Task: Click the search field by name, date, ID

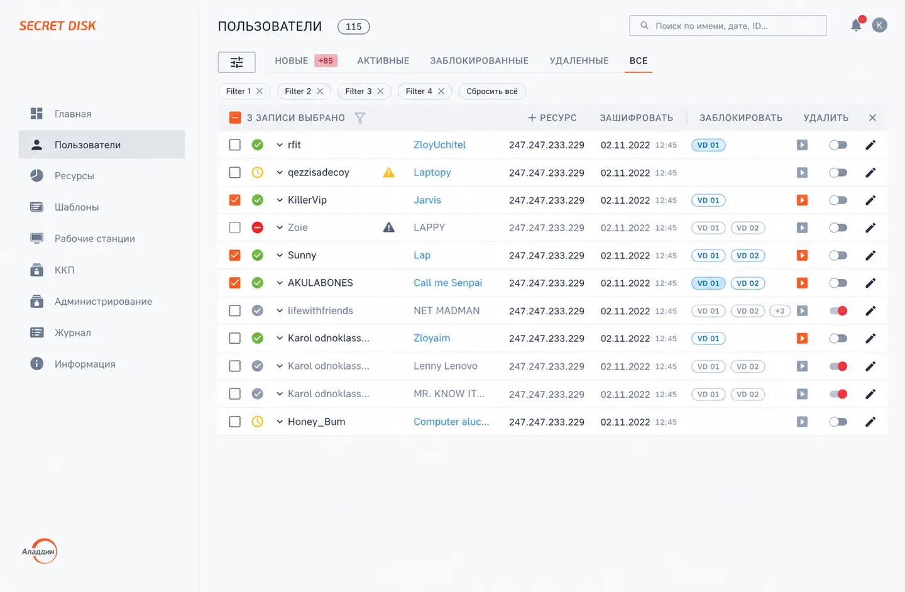Action: click(728, 26)
